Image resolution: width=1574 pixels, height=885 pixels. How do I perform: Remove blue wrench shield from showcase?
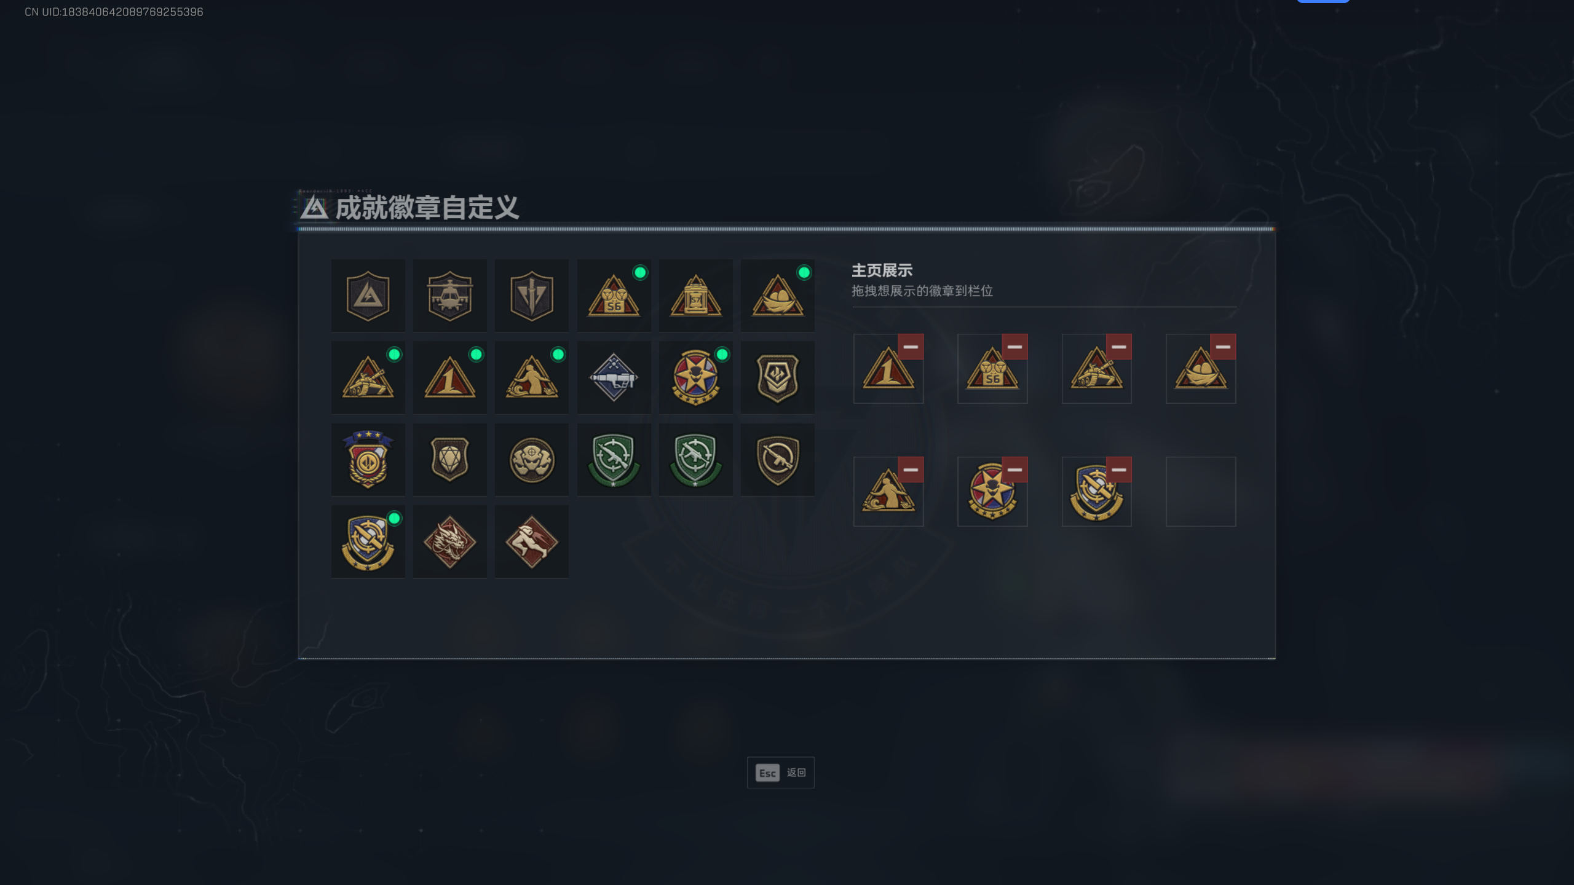pos(1119,470)
